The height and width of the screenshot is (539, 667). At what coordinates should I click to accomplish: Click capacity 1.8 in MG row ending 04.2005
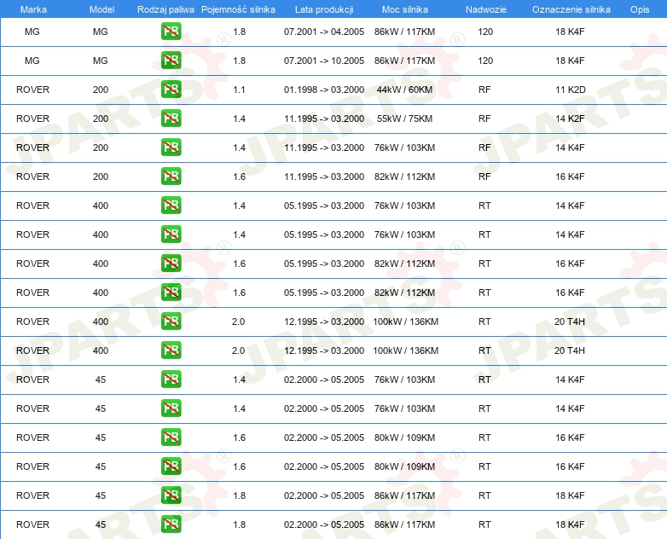point(239,32)
